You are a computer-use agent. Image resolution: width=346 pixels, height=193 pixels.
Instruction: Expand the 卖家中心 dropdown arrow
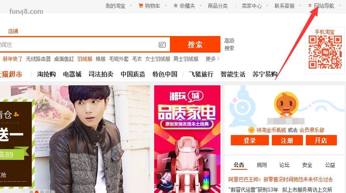coord(267,6)
